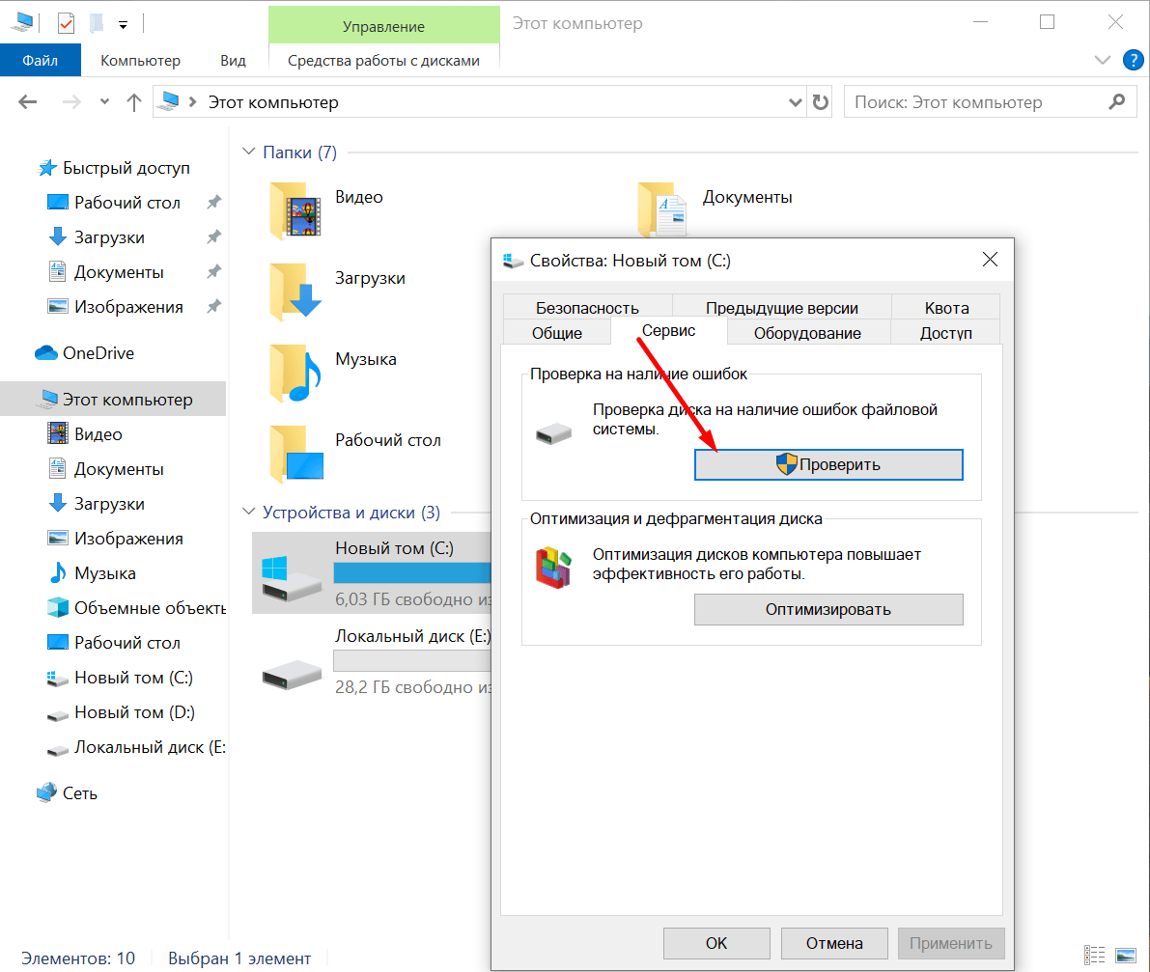The image size is (1150, 972).
Task: Refresh the Этот компьютер view
Action: pyautogui.click(x=820, y=102)
